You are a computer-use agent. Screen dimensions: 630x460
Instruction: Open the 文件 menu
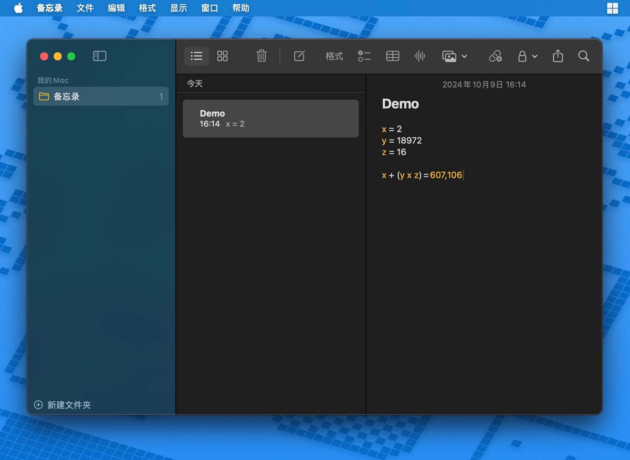pyautogui.click(x=85, y=8)
